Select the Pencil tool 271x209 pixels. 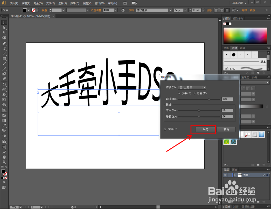(x=4, y=69)
